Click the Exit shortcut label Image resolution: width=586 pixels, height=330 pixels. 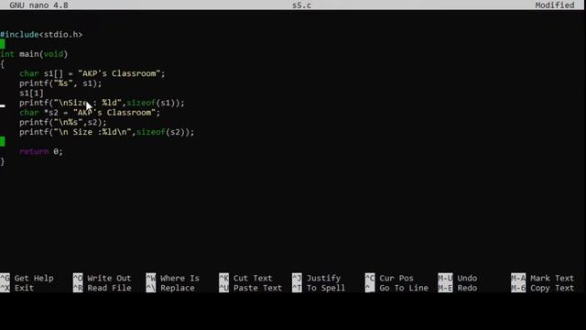click(17, 288)
